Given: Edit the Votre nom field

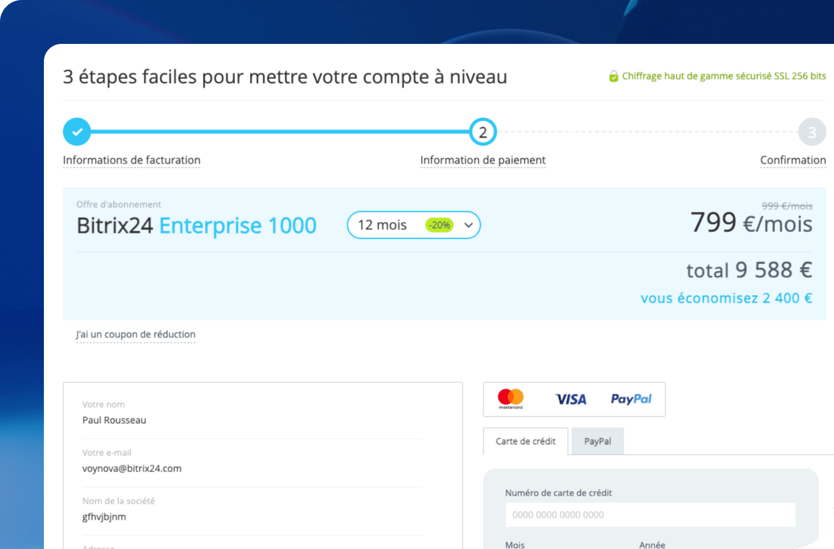Looking at the screenshot, I should pyautogui.click(x=252, y=420).
